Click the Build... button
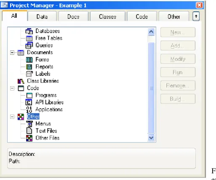The image size is (216, 180). (178, 99)
